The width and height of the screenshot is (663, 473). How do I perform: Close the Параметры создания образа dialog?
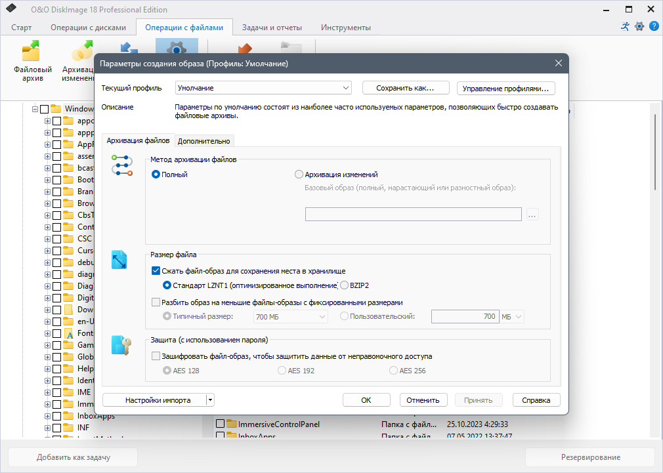point(558,64)
